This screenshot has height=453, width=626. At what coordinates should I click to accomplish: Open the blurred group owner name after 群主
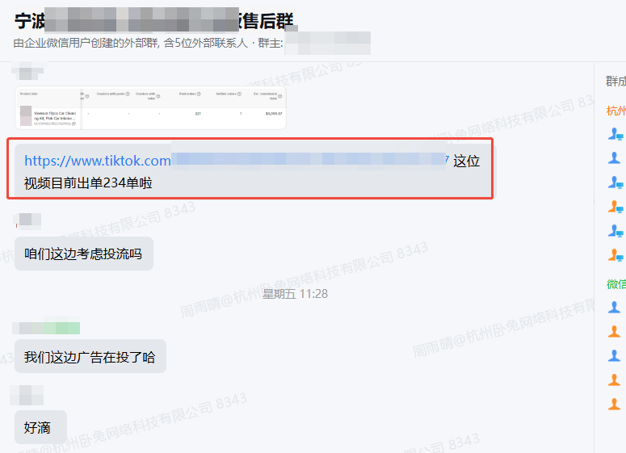coord(328,43)
